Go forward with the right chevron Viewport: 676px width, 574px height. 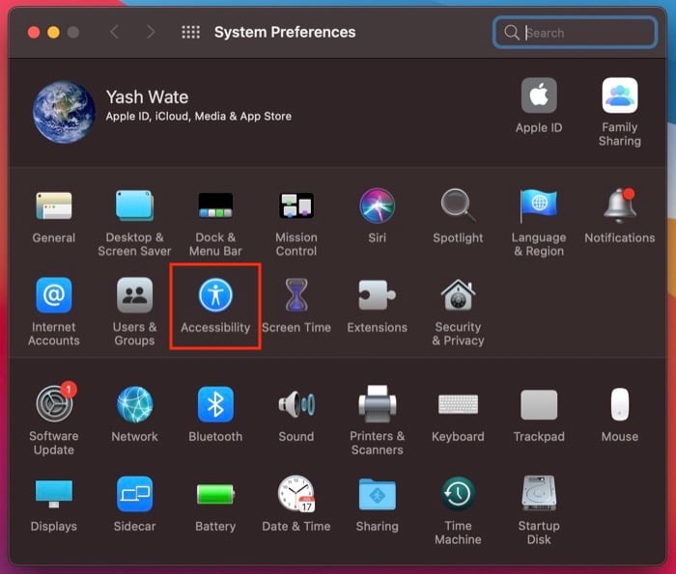tap(151, 32)
